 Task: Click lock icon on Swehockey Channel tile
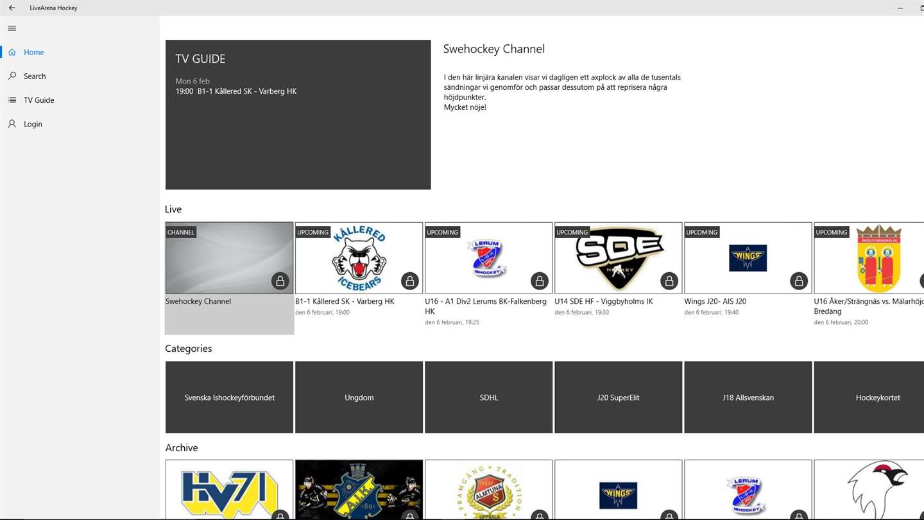280,281
